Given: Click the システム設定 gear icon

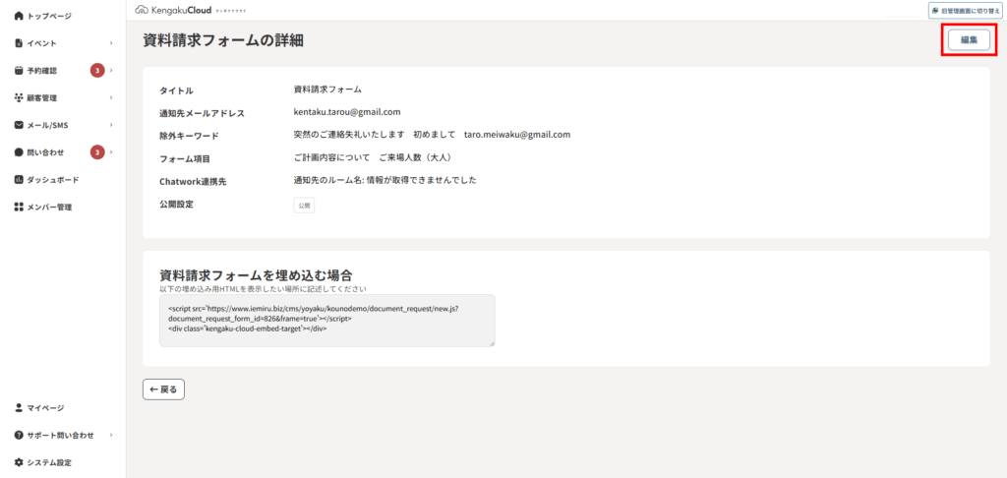Looking at the screenshot, I should coord(19,462).
